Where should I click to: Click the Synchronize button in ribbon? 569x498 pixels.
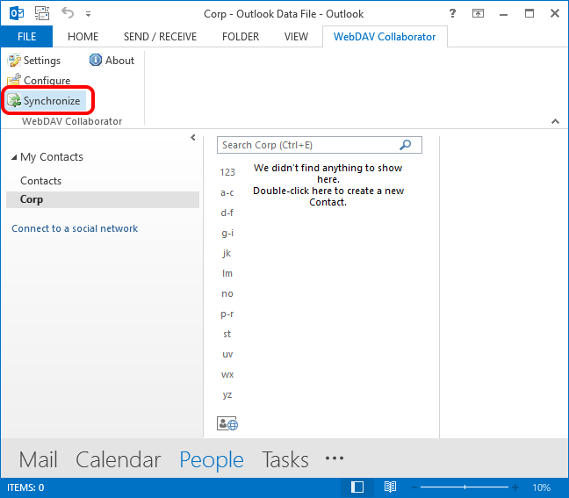point(44,100)
